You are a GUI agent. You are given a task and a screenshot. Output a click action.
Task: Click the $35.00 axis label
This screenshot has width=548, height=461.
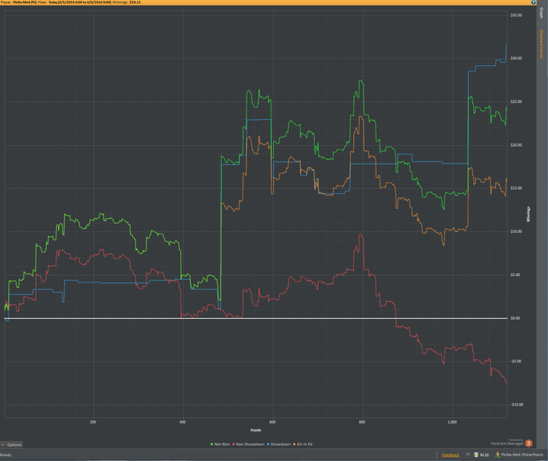pyautogui.click(x=516, y=15)
